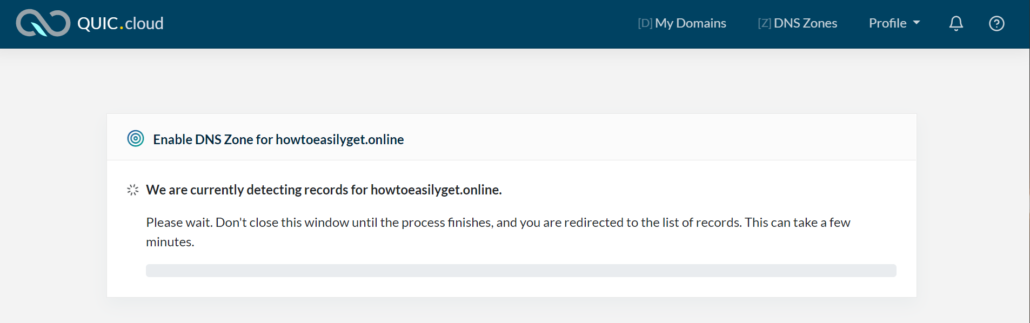Expand the Profile dropdown menu
1030x323 pixels.
point(887,23)
